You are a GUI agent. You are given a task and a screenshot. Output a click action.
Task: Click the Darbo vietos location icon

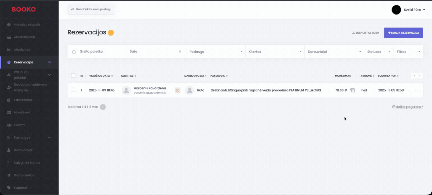(9, 175)
